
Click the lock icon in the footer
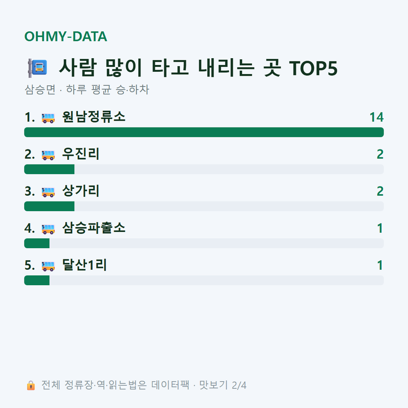[x=31, y=385]
